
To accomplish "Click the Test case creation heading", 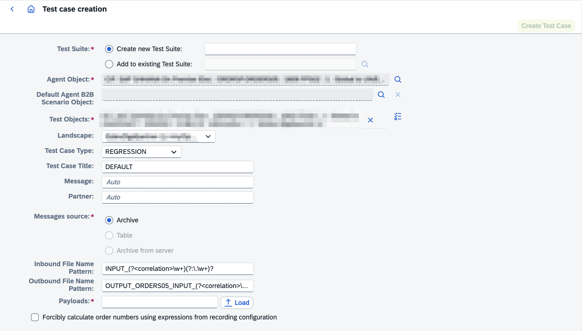I will [x=74, y=9].
